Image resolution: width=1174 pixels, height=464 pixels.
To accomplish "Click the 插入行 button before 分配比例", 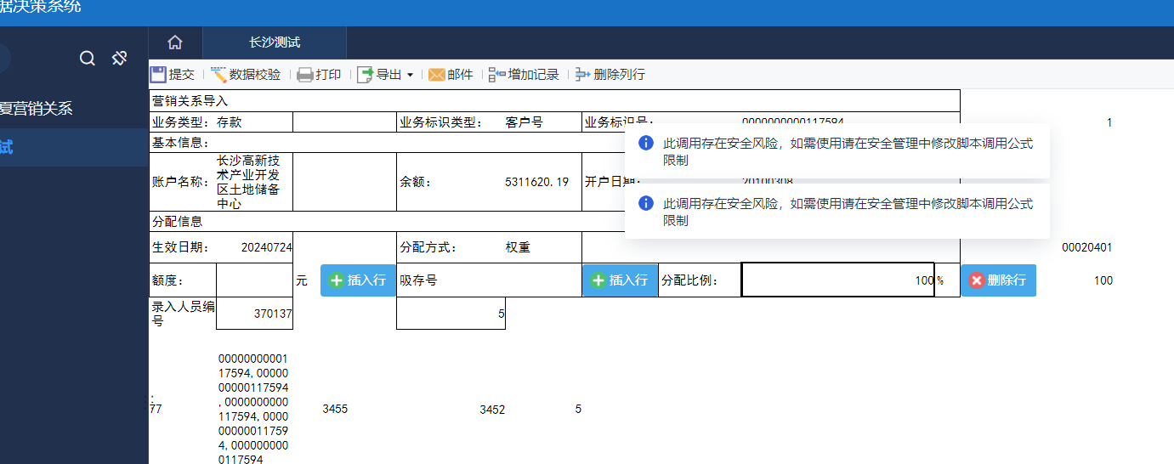I will [x=620, y=280].
